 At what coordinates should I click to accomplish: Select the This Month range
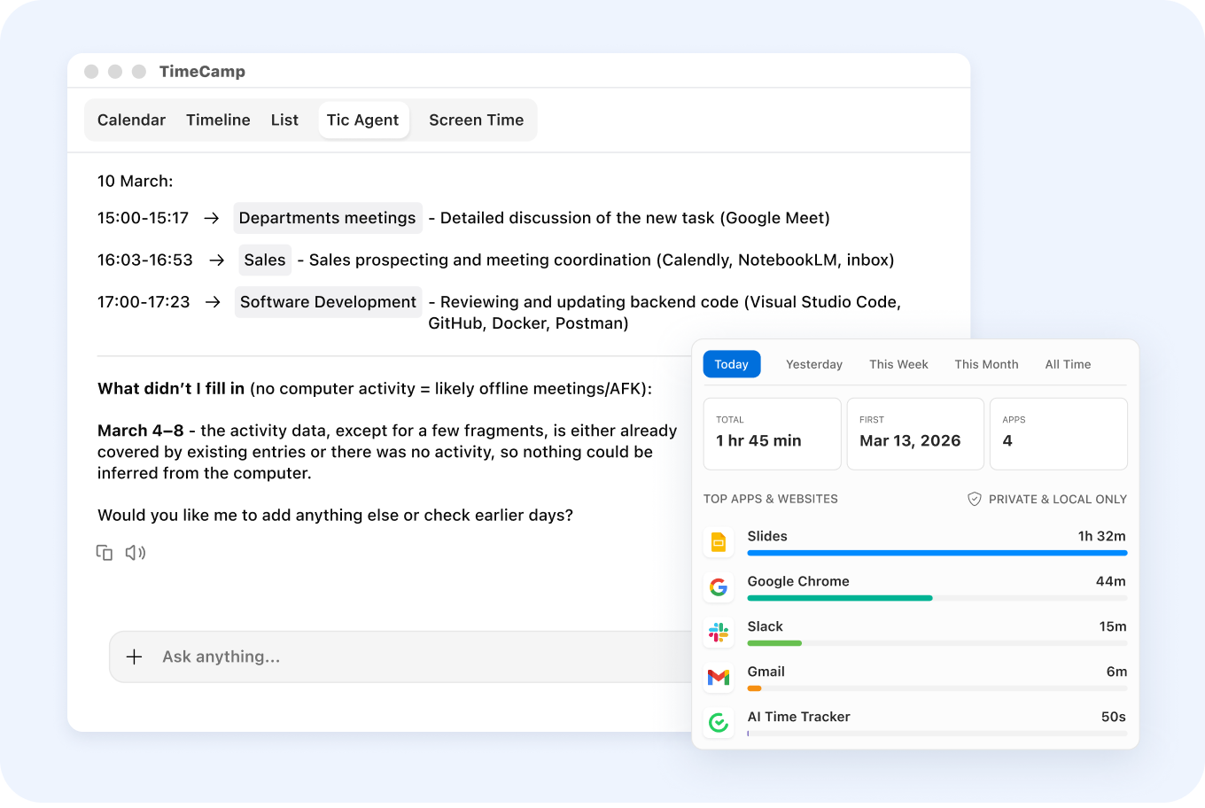[x=986, y=364]
